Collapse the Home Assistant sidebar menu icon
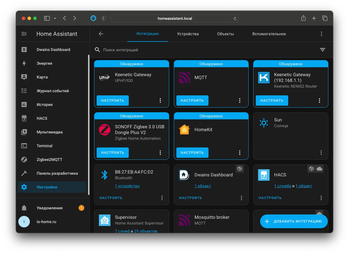Image resolution: width=349 pixels, height=254 pixels. 24,34
